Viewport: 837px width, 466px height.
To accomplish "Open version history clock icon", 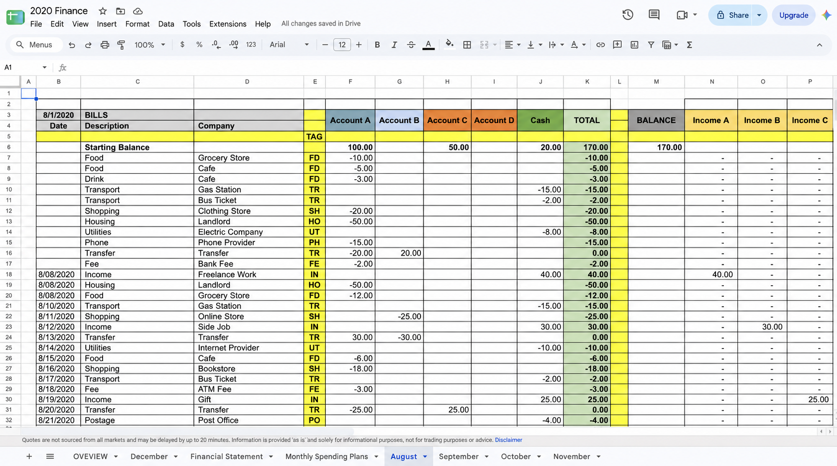I will (x=628, y=15).
